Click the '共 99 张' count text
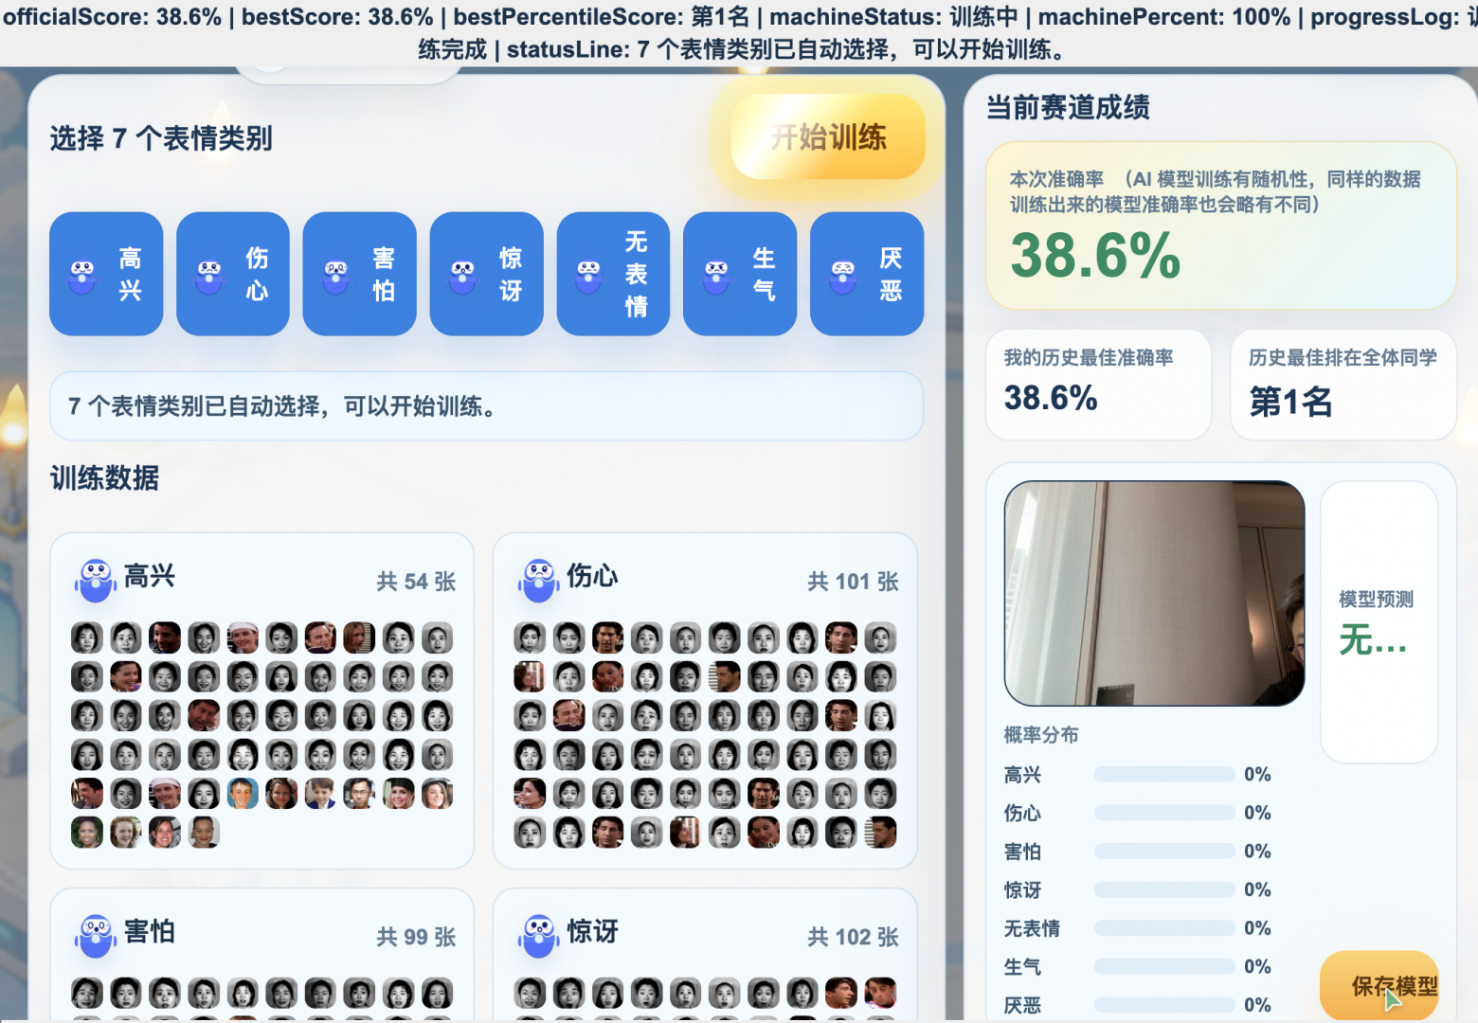1478x1023 pixels. 416,937
